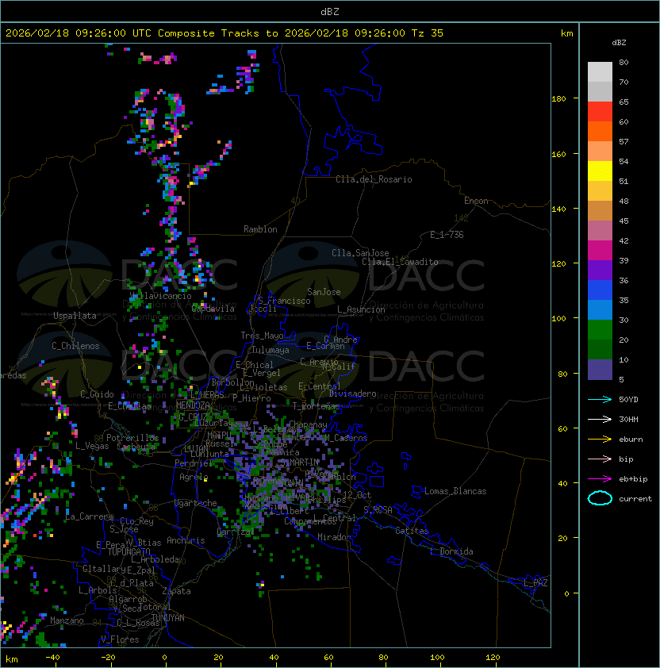Viewport: 660px width, 668px height.
Task: Click the dBZ title at top
Action: click(x=330, y=11)
